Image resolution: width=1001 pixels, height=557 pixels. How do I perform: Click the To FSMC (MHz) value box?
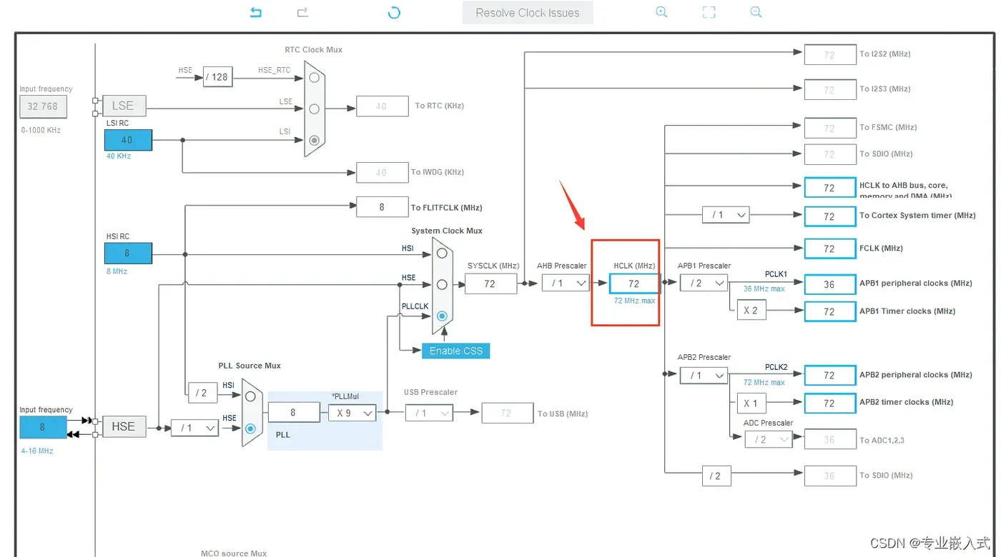829,129
